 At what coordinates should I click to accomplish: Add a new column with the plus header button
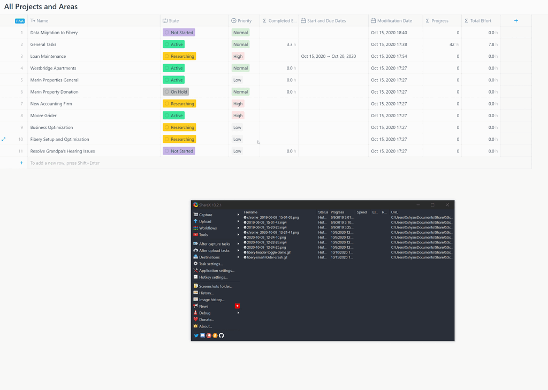(515, 20)
